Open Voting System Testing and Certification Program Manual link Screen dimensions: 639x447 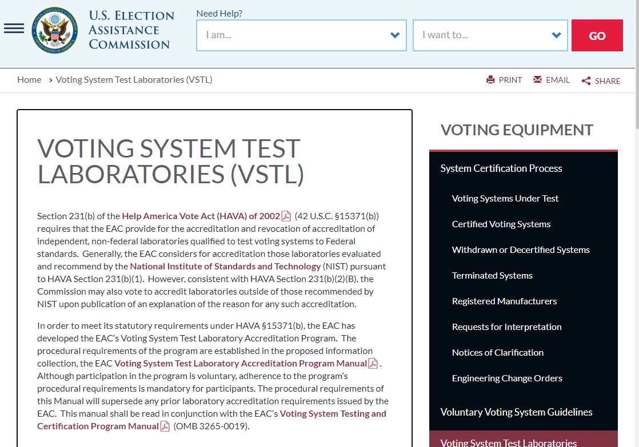[x=333, y=414]
